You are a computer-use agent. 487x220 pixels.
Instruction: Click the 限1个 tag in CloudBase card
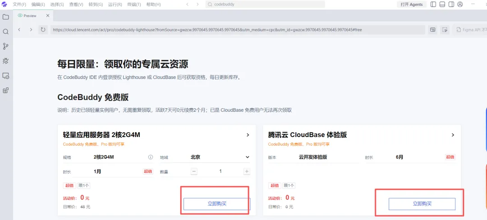[x=289, y=186]
